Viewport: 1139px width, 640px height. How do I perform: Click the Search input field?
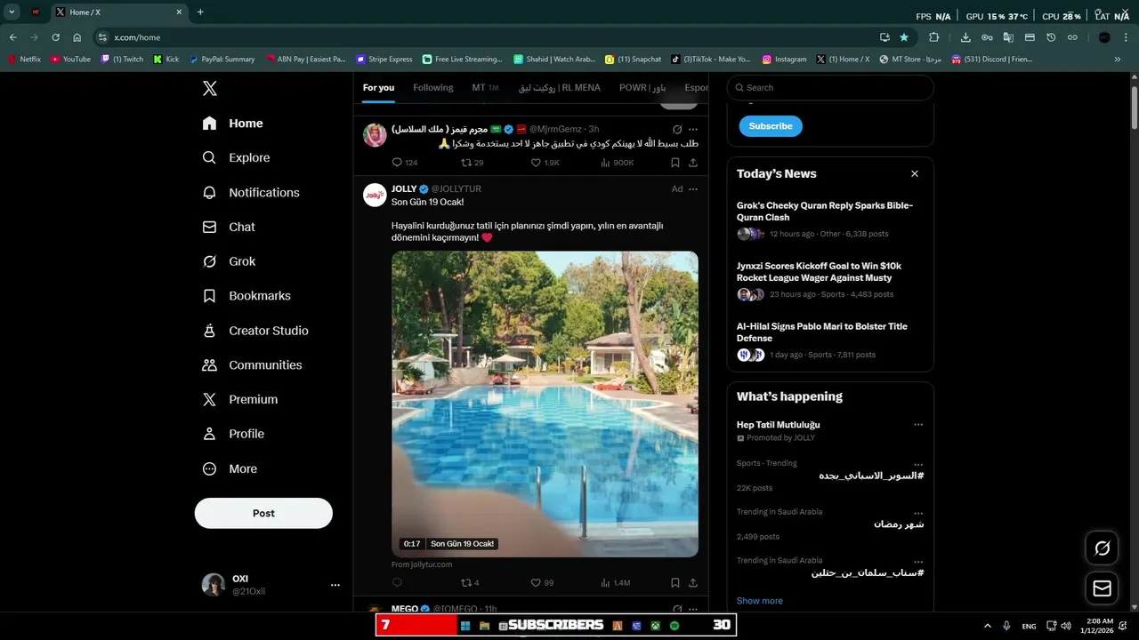(830, 88)
